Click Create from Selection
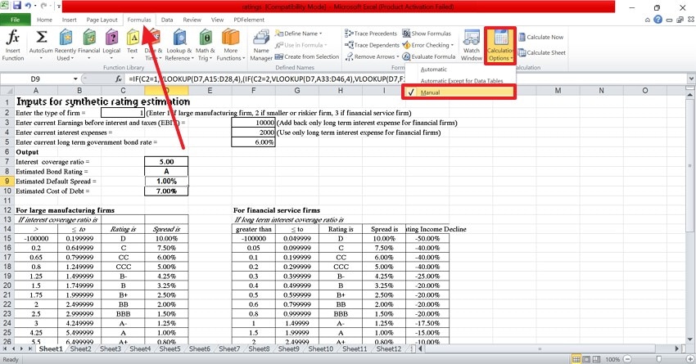Screen dimensions: 696x364 click(x=307, y=56)
